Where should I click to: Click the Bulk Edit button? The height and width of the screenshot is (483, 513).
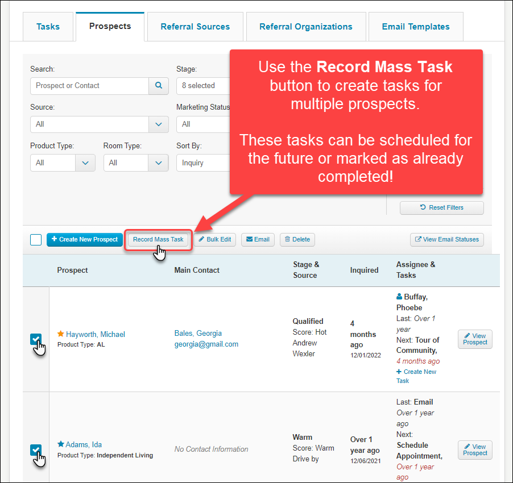(215, 240)
